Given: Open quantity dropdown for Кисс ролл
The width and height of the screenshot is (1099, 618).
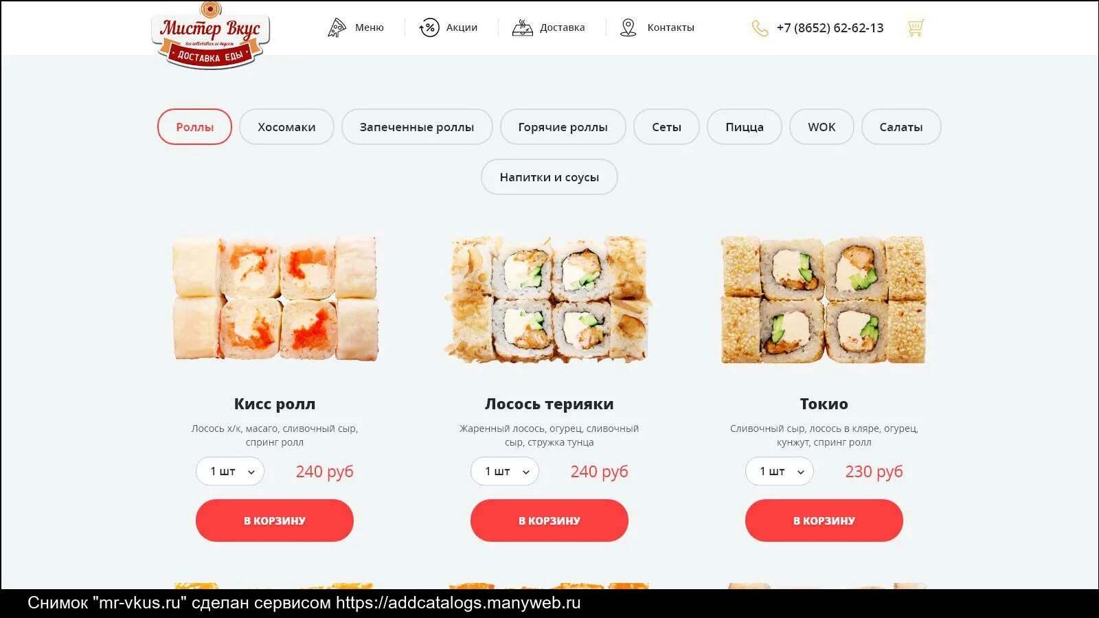Looking at the screenshot, I should (x=230, y=471).
